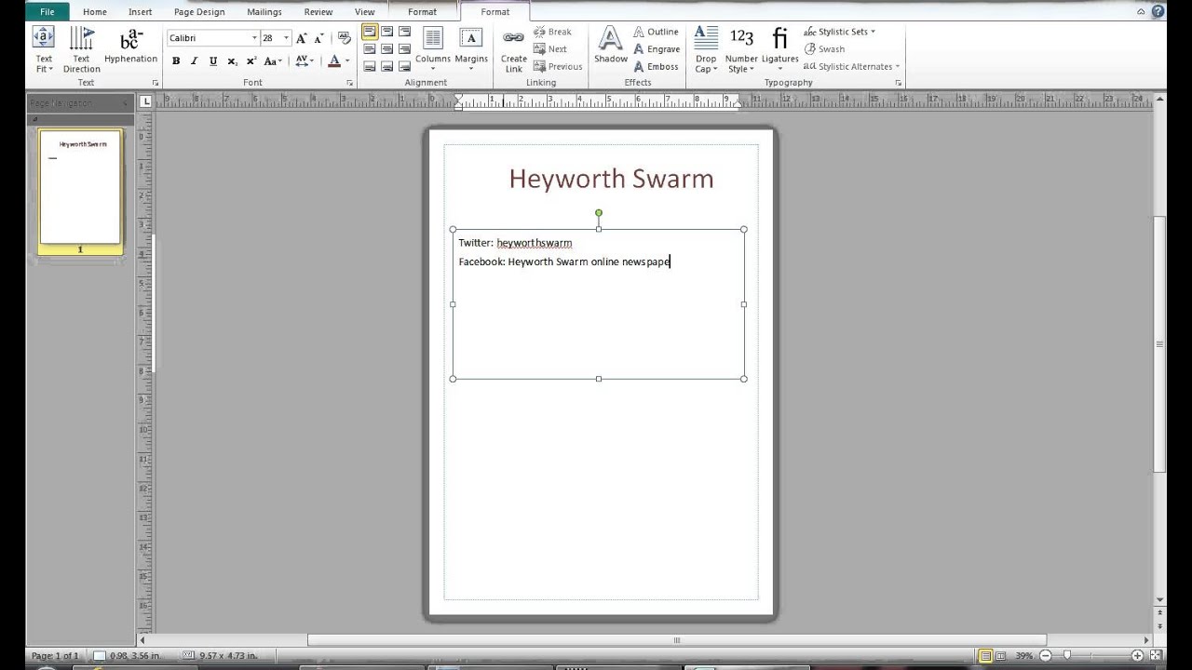Switch to the Insert tab
The width and height of the screenshot is (1192, 670).
click(140, 12)
